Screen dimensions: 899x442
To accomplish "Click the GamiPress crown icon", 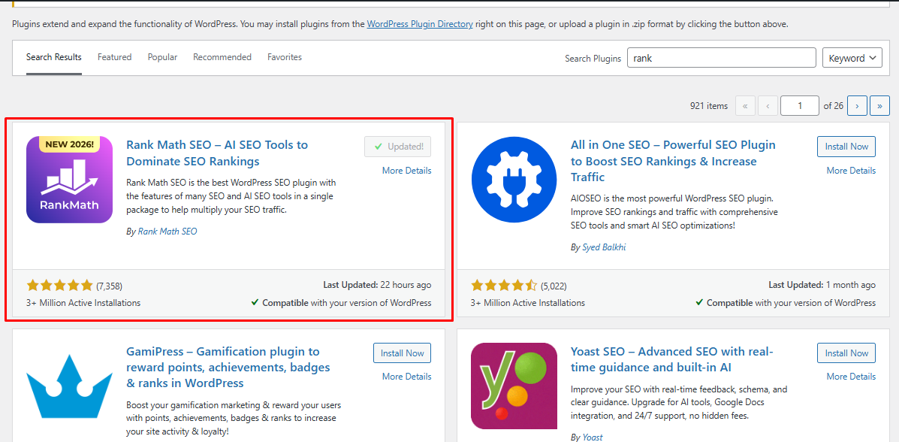I will 69,386.
